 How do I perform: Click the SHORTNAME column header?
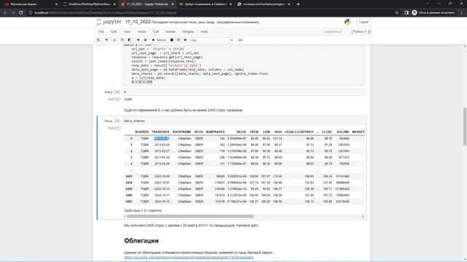(182, 132)
